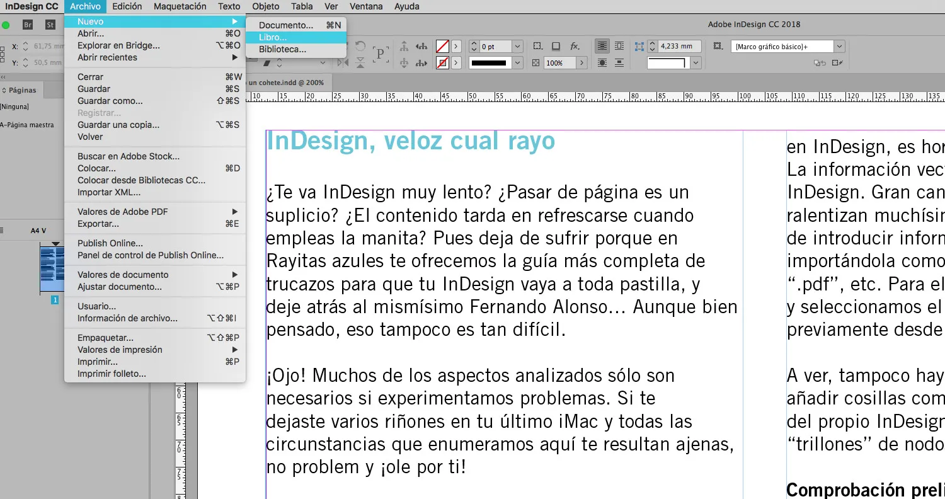
Task: Select Libro... from the Nuevo submenu
Action: click(x=273, y=37)
